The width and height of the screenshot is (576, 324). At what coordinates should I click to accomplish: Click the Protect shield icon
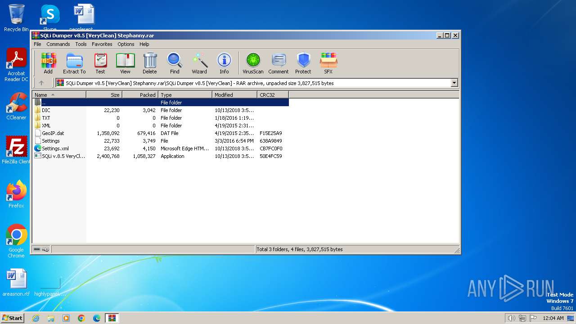(x=303, y=63)
